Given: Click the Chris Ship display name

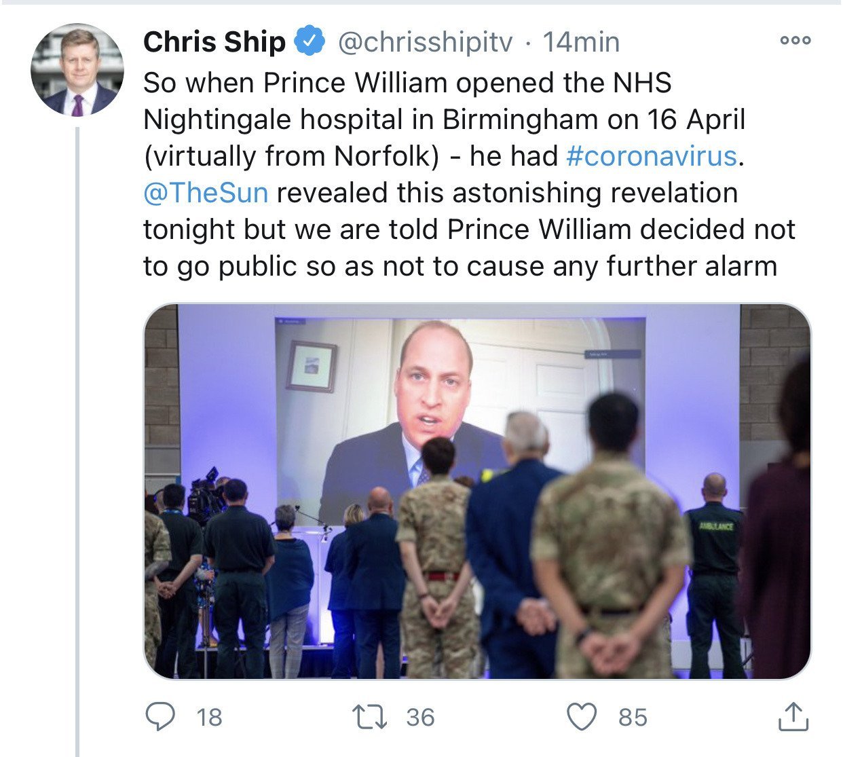Looking at the screenshot, I should tap(214, 42).
